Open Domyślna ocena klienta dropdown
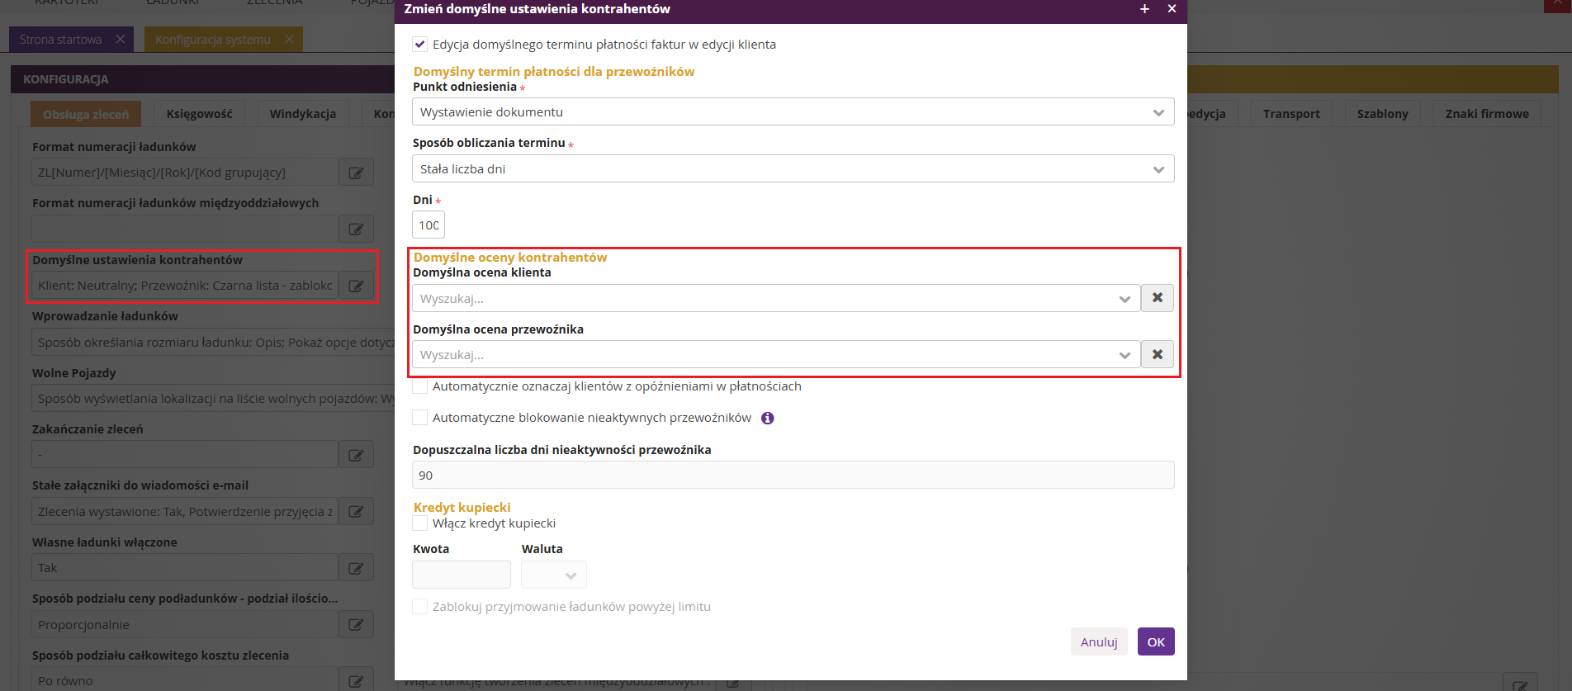 coord(776,298)
